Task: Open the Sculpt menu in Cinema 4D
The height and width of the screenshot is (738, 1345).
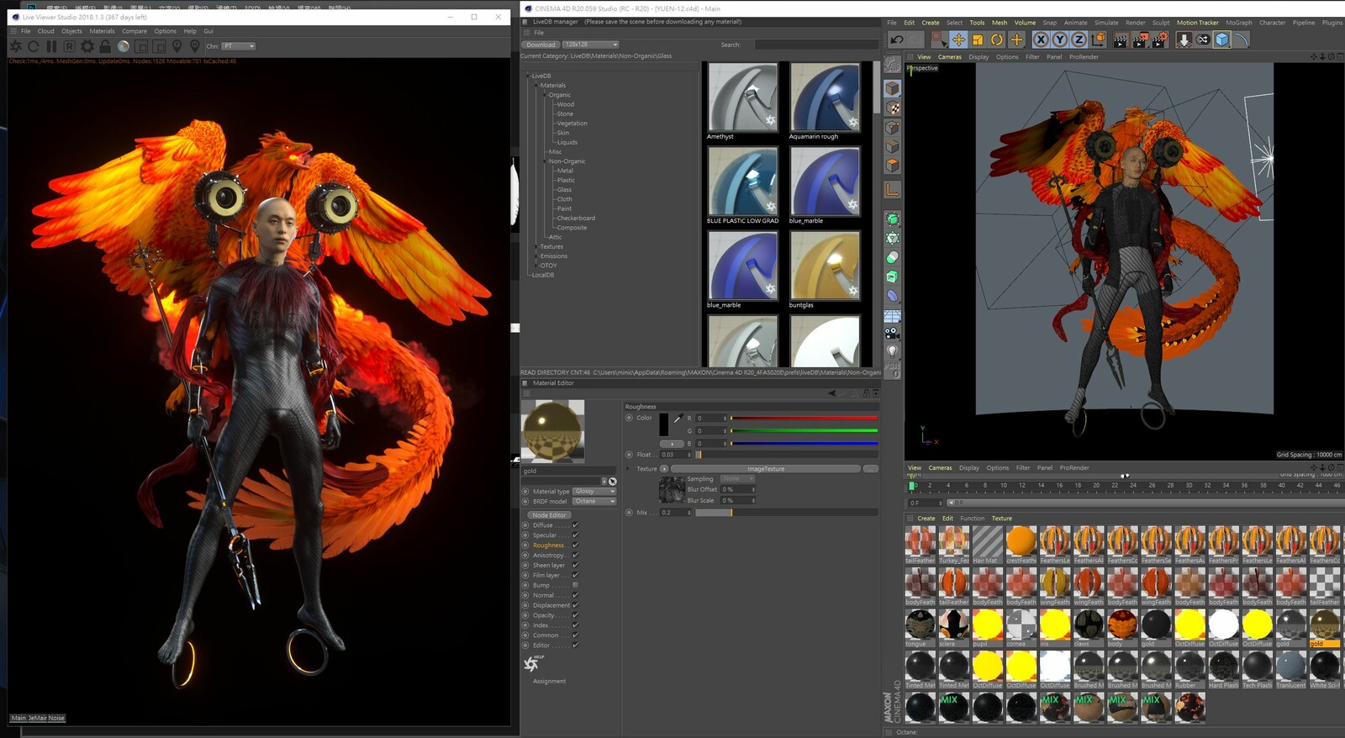Action: click(x=1160, y=23)
